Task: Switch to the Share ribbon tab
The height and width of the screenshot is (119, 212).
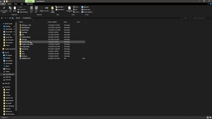Action: coord(16,4)
